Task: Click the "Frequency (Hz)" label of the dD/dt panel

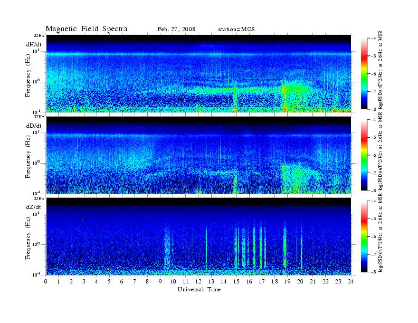Action: click(28, 157)
